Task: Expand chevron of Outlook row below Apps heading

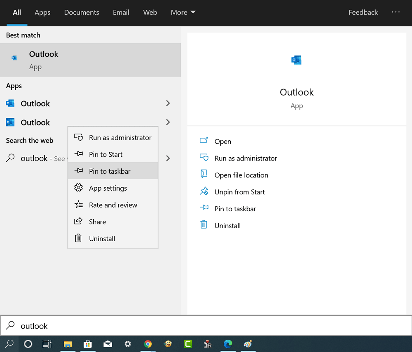Action: pos(168,103)
